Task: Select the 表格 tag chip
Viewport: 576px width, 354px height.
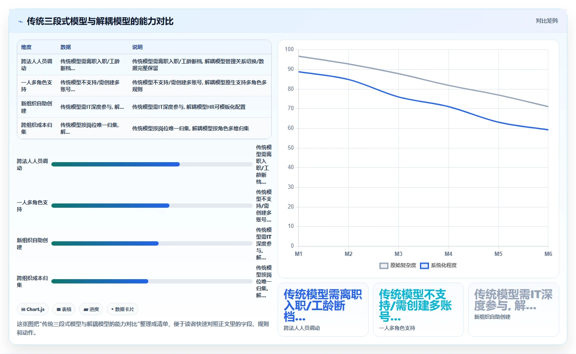Action: click(x=64, y=309)
